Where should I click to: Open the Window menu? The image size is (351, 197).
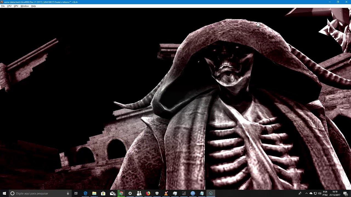(x=24, y=6)
